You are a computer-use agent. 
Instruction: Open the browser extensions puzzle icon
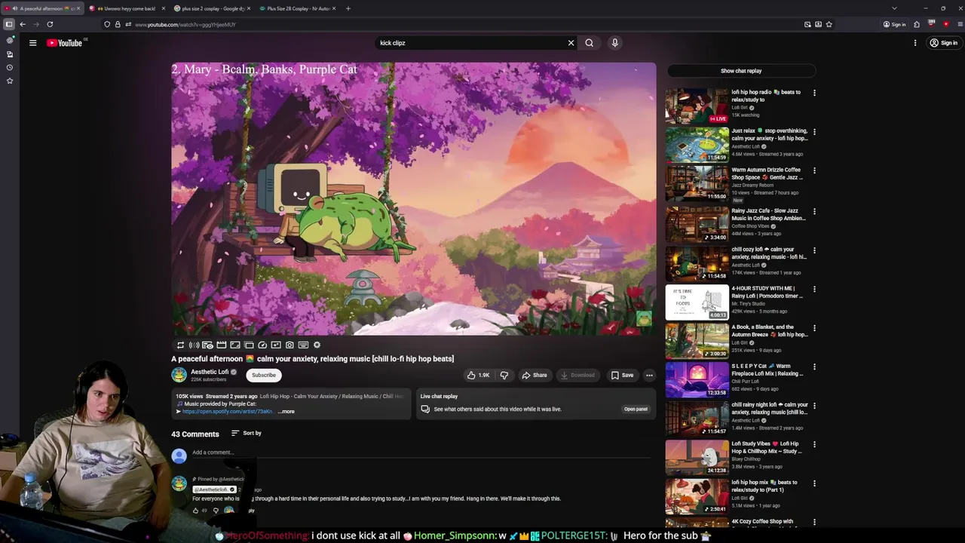pyautogui.click(x=917, y=24)
